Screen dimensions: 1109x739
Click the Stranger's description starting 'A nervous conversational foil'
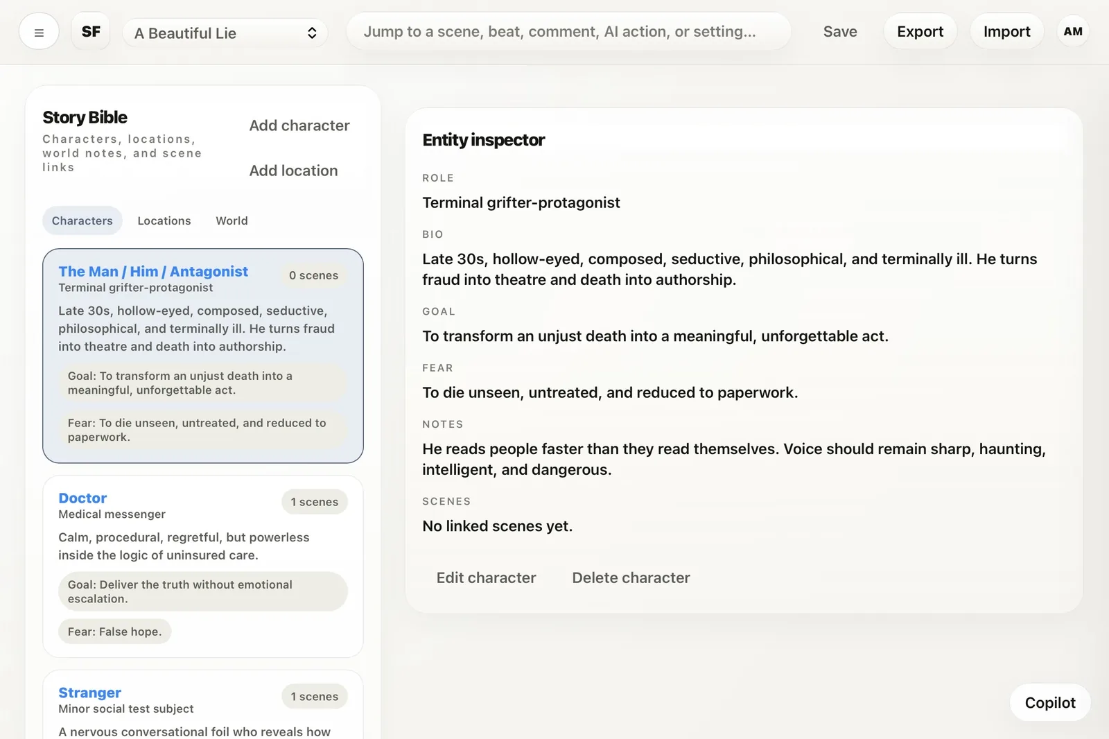195,732
